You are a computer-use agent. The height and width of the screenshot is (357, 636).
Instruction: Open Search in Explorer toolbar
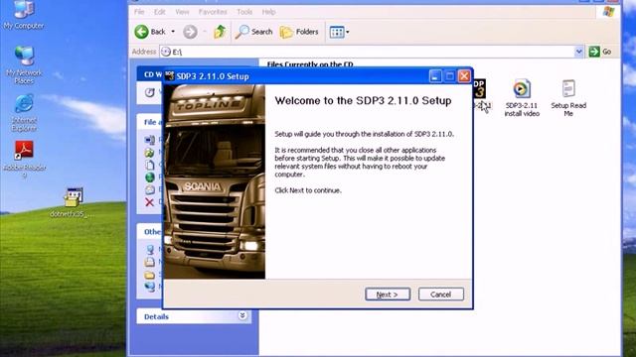pyautogui.click(x=254, y=32)
